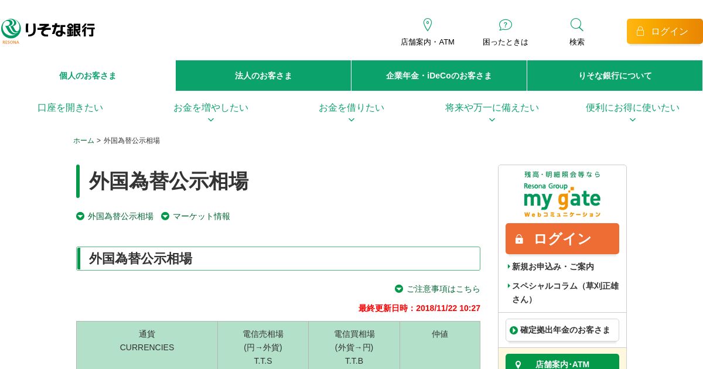This screenshot has height=369, width=703.
Task: Open search via magnifier icon
Action: (577, 25)
